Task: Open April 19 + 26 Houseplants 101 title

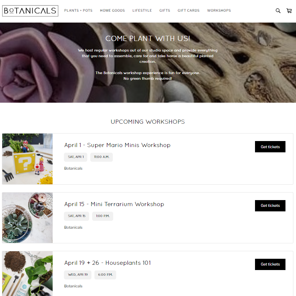Action: [x=108, y=263]
